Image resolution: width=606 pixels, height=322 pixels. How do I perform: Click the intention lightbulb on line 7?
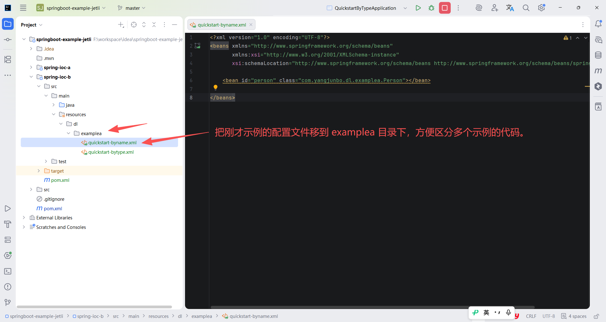[x=216, y=87]
